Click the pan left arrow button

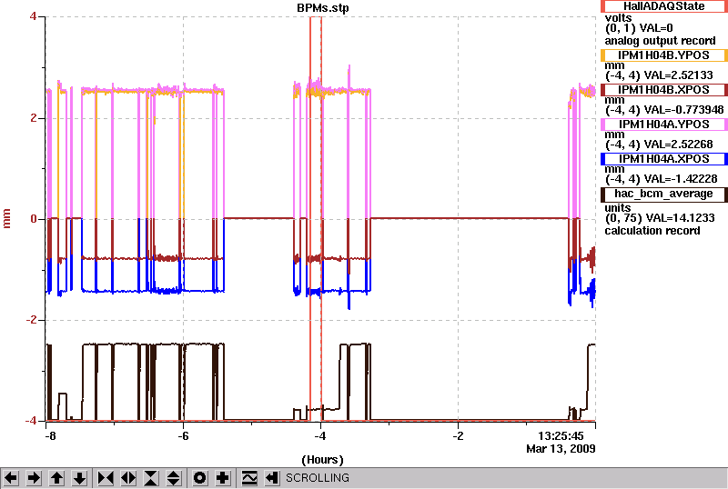point(11,478)
